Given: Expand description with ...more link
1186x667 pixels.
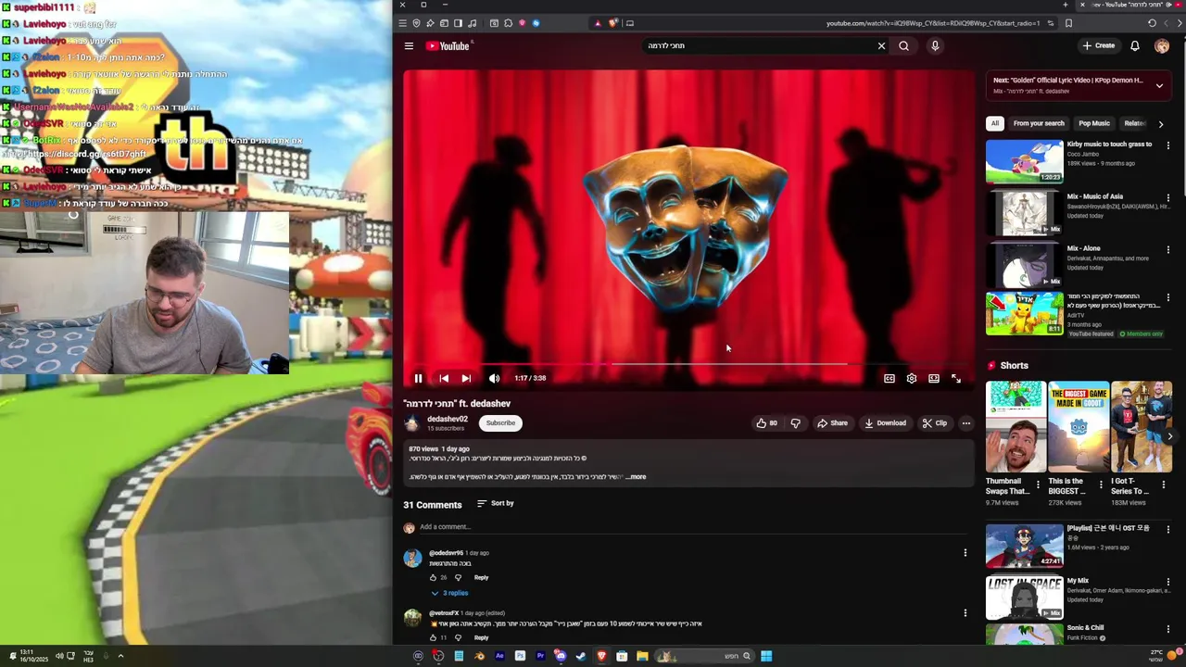Looking at the screenshot, I should point(637,477).
